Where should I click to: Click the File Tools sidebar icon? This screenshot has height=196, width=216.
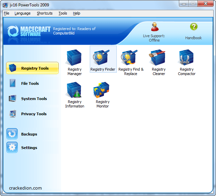(x=12, y=83)
